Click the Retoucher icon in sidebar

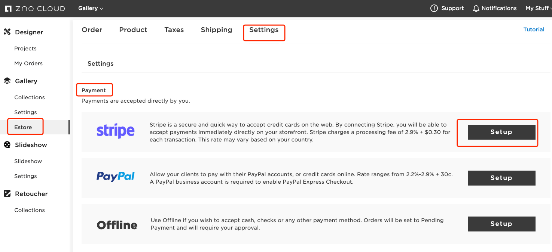pos(7,193)
